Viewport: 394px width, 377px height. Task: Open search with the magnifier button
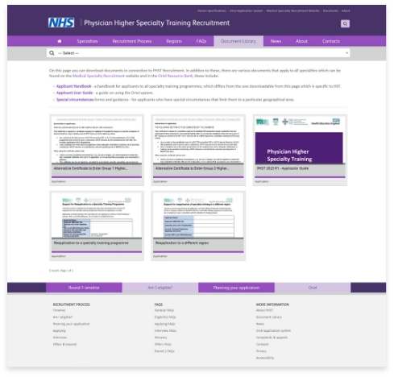point(345,23)
